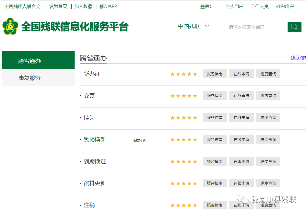Click 在线申请 for 变更
Screen dimensions: 306x213
(241, 95)
